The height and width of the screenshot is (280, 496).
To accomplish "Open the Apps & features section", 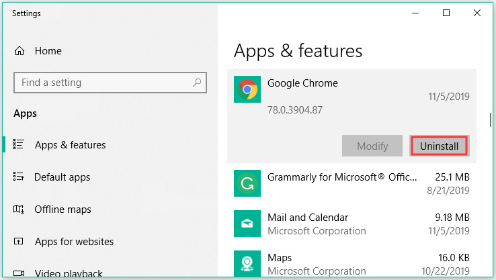I will click(70, 145).
